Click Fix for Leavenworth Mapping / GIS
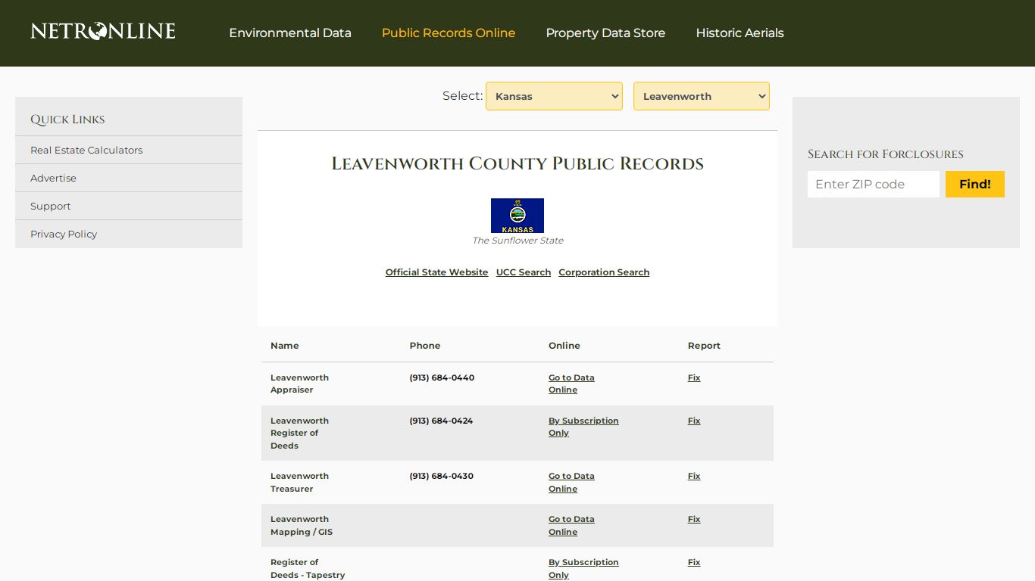This screenshot has height=581, width=1035. tap(694, 519)
